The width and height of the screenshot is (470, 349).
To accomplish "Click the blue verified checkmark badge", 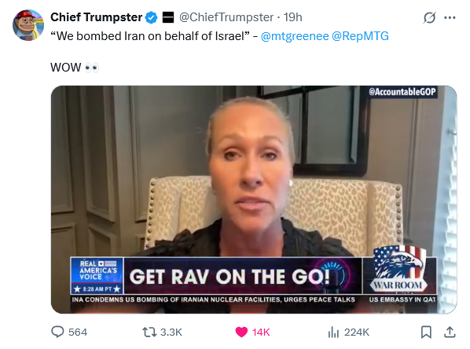I will [x=151, y=18].
